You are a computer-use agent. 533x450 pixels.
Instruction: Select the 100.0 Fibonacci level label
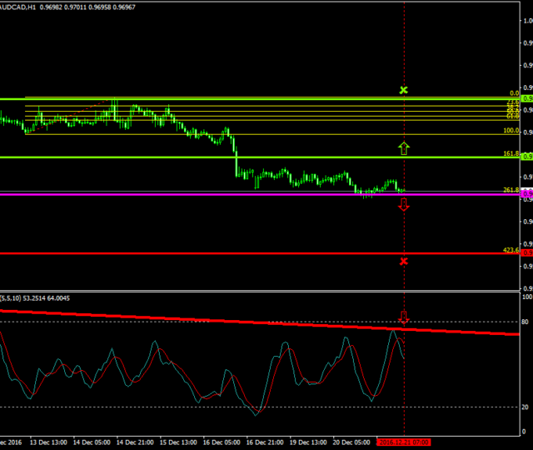pyautogui.click(x=511, y=131)
